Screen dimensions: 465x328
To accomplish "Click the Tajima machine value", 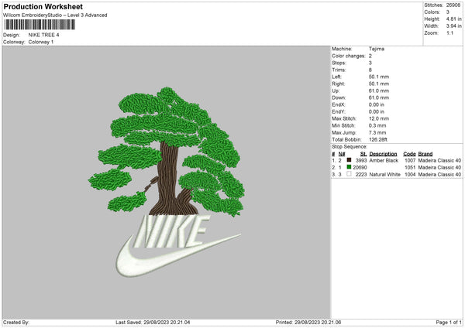I will pos(377,49).
